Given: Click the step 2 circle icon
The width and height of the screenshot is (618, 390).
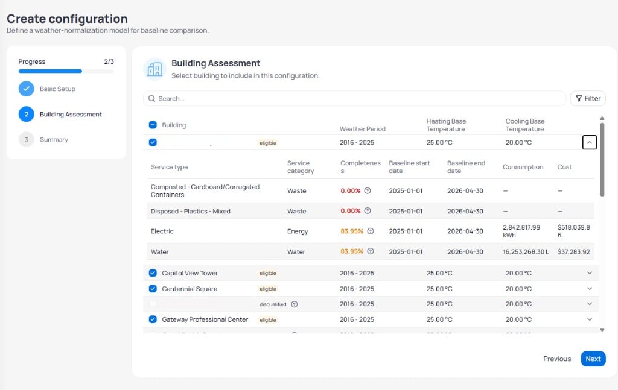Looking at the screenshot, I should pos(27,114).
